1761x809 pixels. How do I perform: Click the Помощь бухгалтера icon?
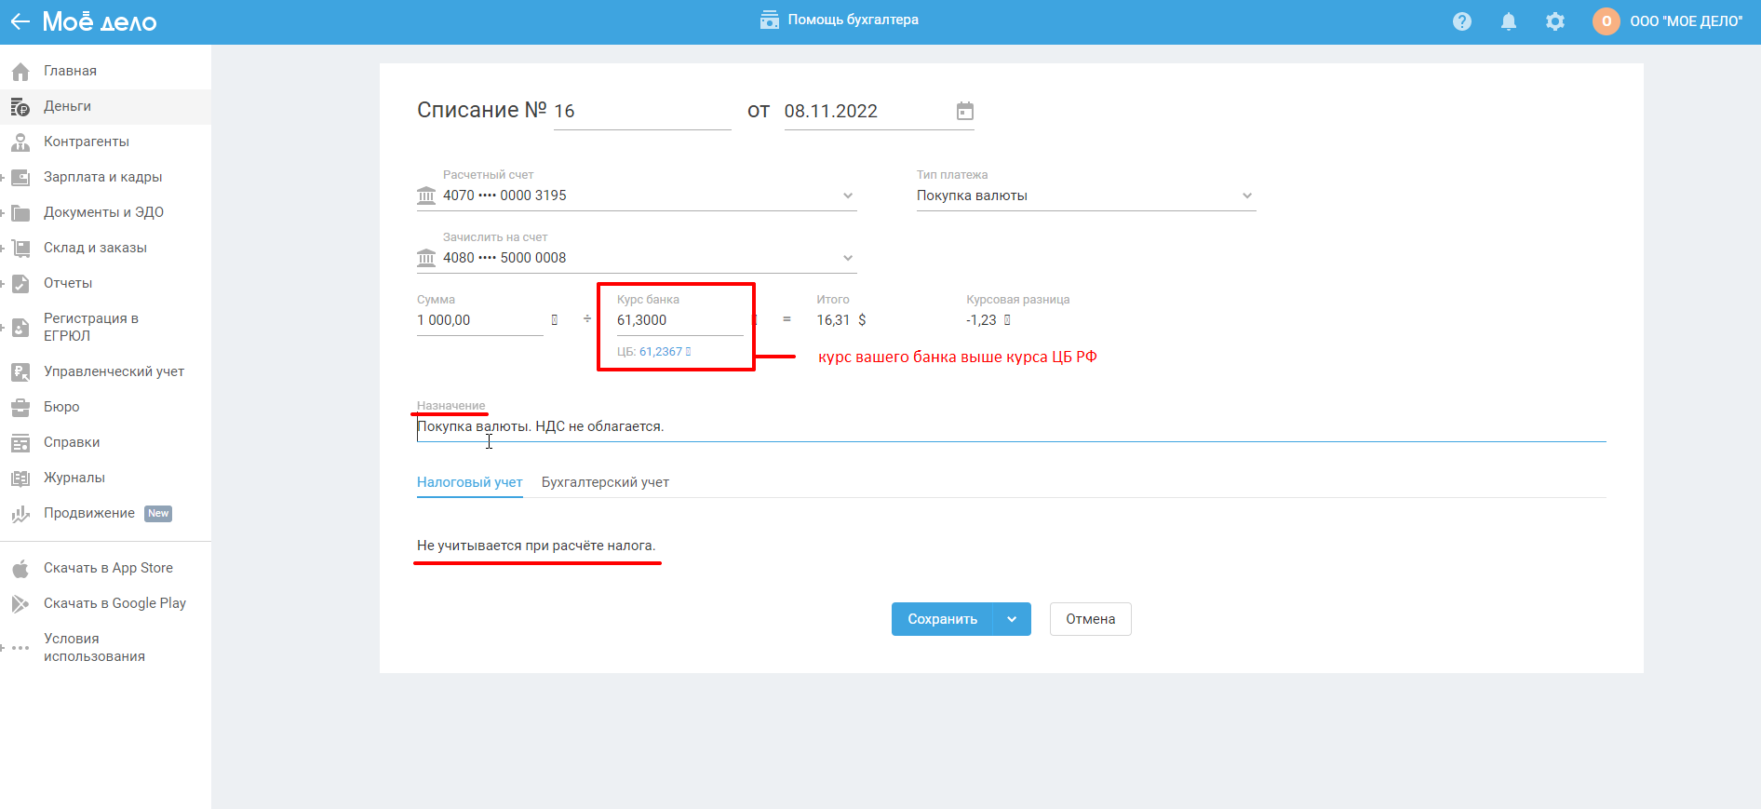770,20
